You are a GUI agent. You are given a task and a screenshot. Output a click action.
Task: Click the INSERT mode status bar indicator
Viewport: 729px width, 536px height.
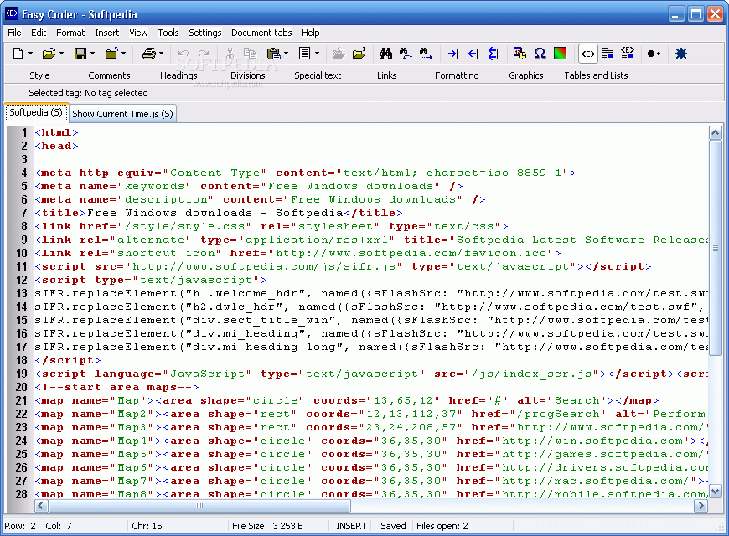[351, 526]
